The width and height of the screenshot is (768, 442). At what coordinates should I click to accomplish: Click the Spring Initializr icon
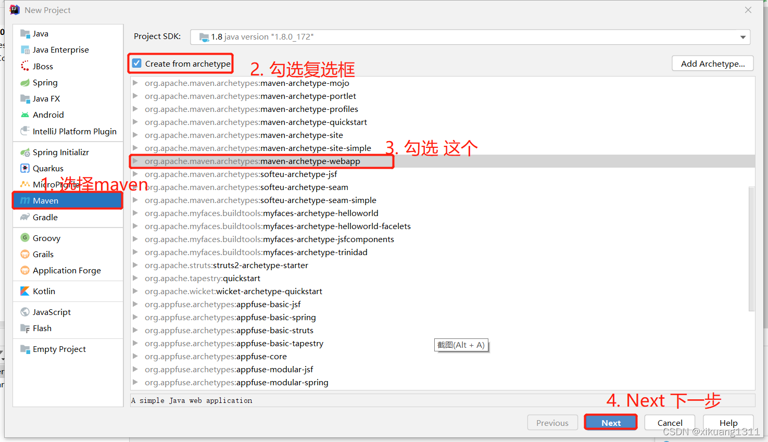pos(25,152)
